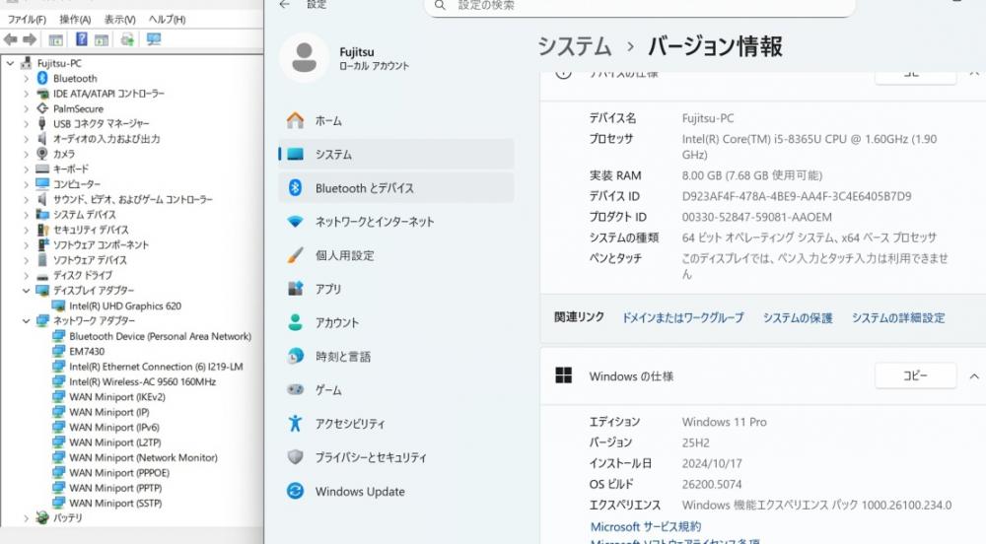Open プライバシーとセキュリティ settings section
Viewport: 986px width, 544px height.
[371, 457]
